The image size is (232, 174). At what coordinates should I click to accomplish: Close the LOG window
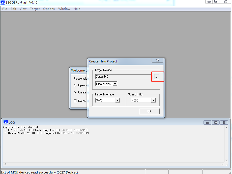[x=224, y=123]
